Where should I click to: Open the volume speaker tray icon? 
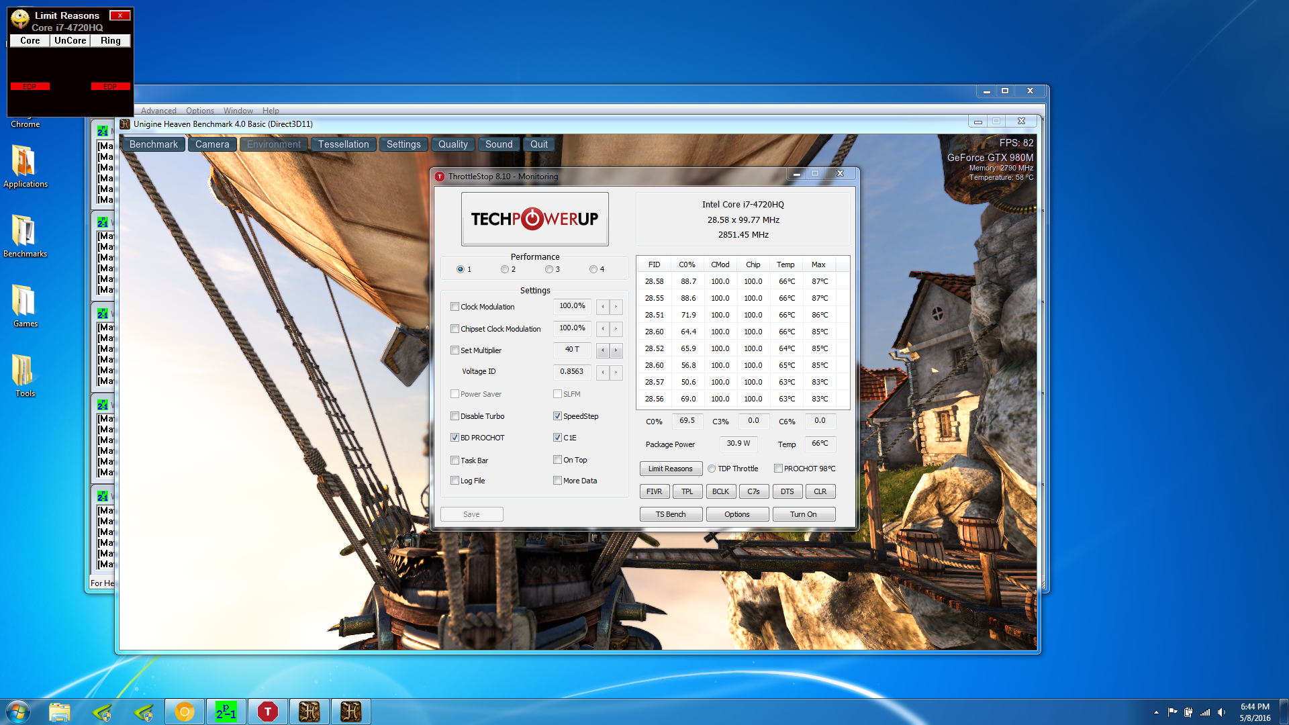tap(1221, 712)
